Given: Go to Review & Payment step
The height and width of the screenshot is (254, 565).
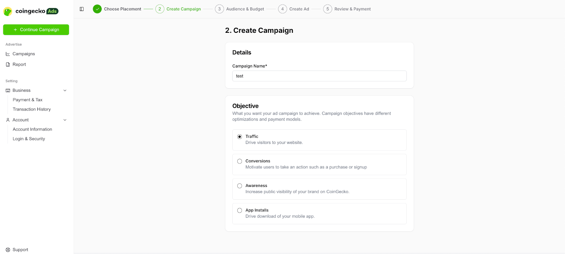Looking at the screenshot, I should (x=352, y=9).
